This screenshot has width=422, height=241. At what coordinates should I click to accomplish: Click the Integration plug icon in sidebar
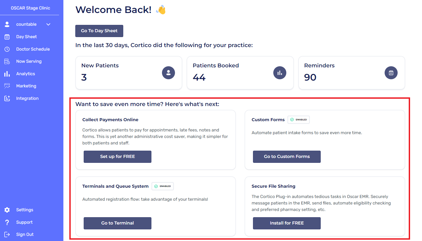point(7,98)
